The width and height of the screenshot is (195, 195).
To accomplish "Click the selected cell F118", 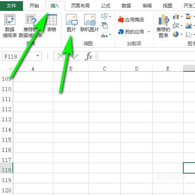I will tap(189, 168).
